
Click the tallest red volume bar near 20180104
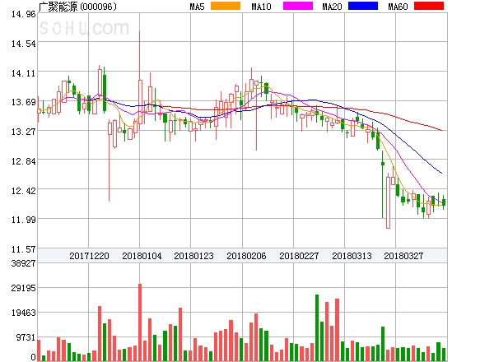pos(140,323)
